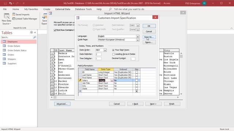Viewport: 234px width, 131px height.
Task: Check Skip box for State field
Action: 136,88
